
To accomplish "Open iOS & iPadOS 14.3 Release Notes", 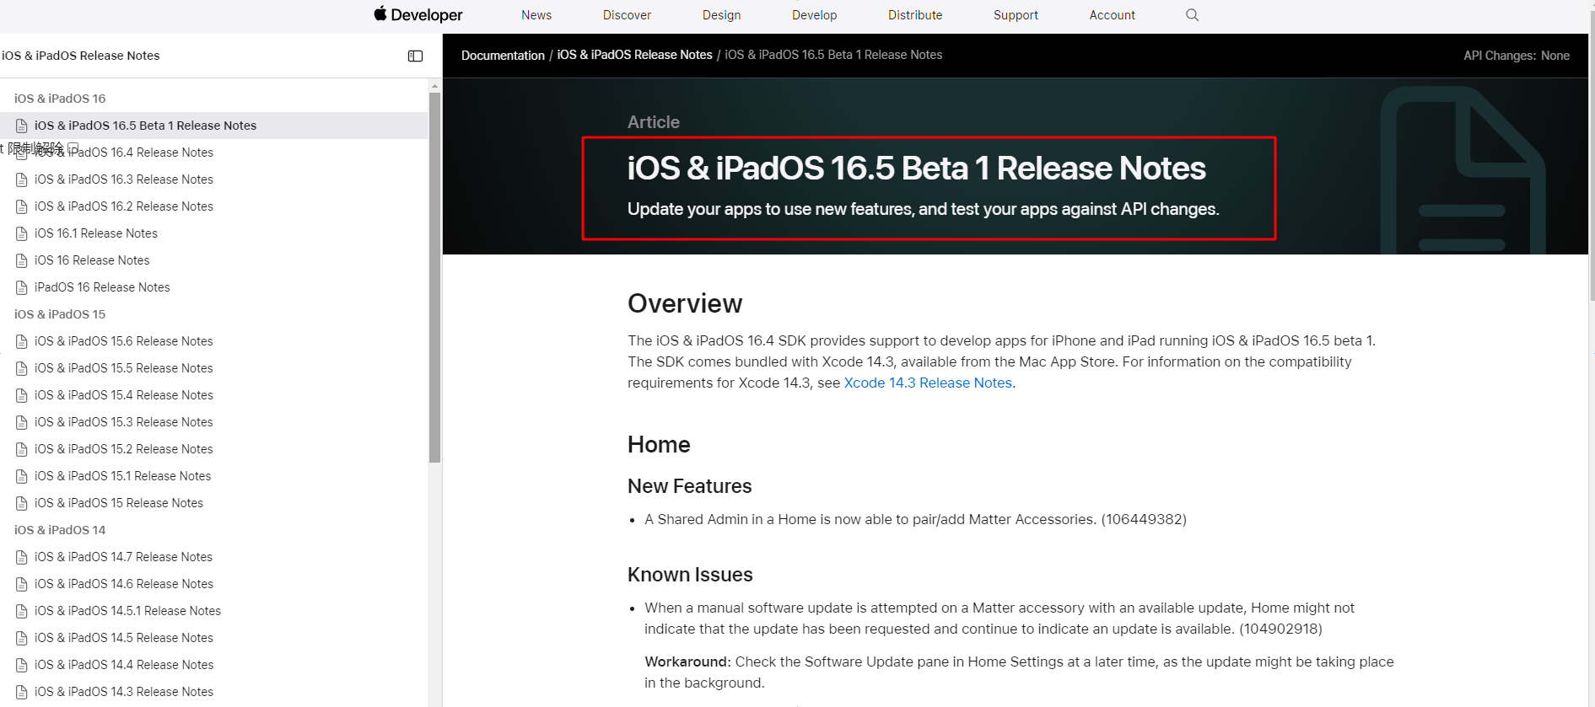I will (124, 692).
